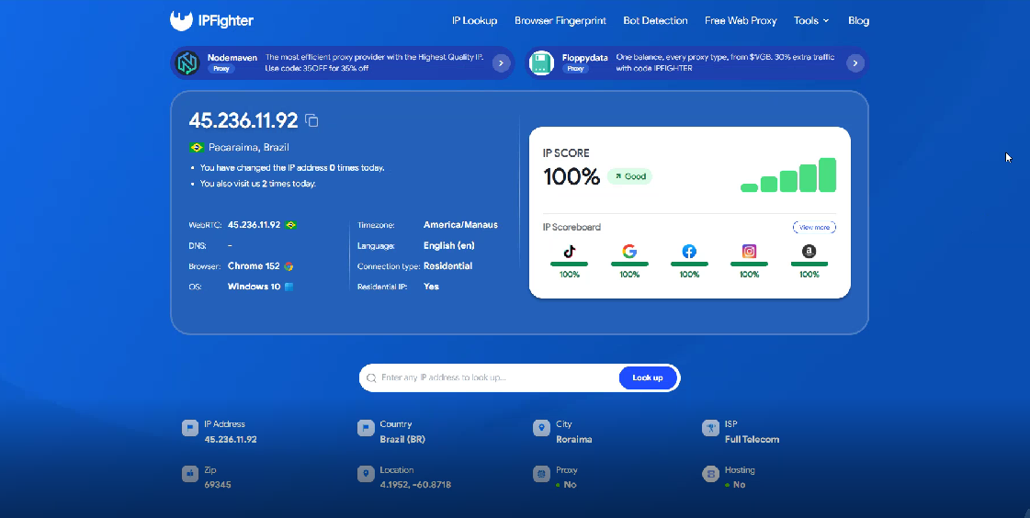Click the Brazil flag next to WebRTC IP
The height and width of the screenshot is (518, 1030).
point(291,224)
